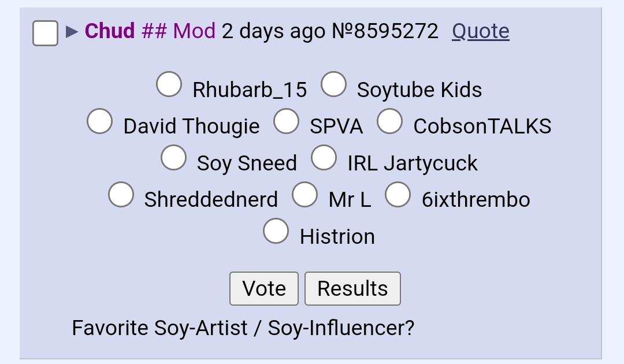Collapse the post using the triangle arrow
Screen dimensions: 624x364
pos(72,32)
